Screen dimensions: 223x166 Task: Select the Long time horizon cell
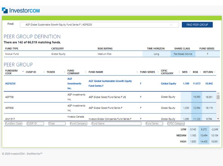point(156,54)
